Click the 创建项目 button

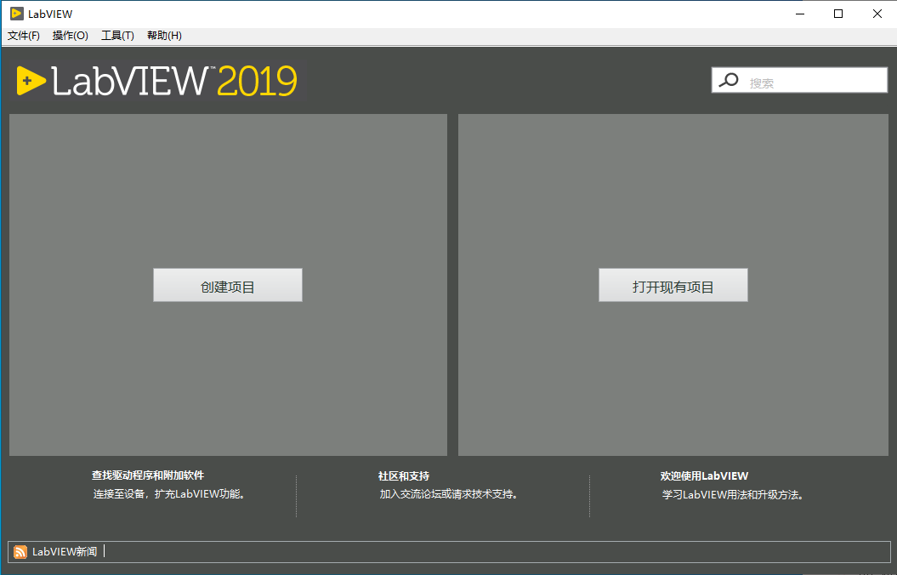(x=228, y=286)
